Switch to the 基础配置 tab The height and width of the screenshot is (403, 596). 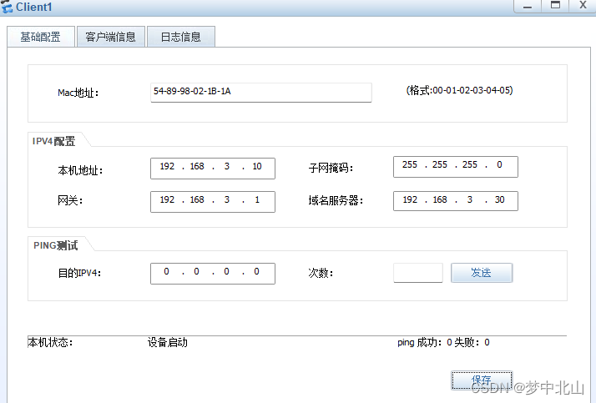click(41, 37)
